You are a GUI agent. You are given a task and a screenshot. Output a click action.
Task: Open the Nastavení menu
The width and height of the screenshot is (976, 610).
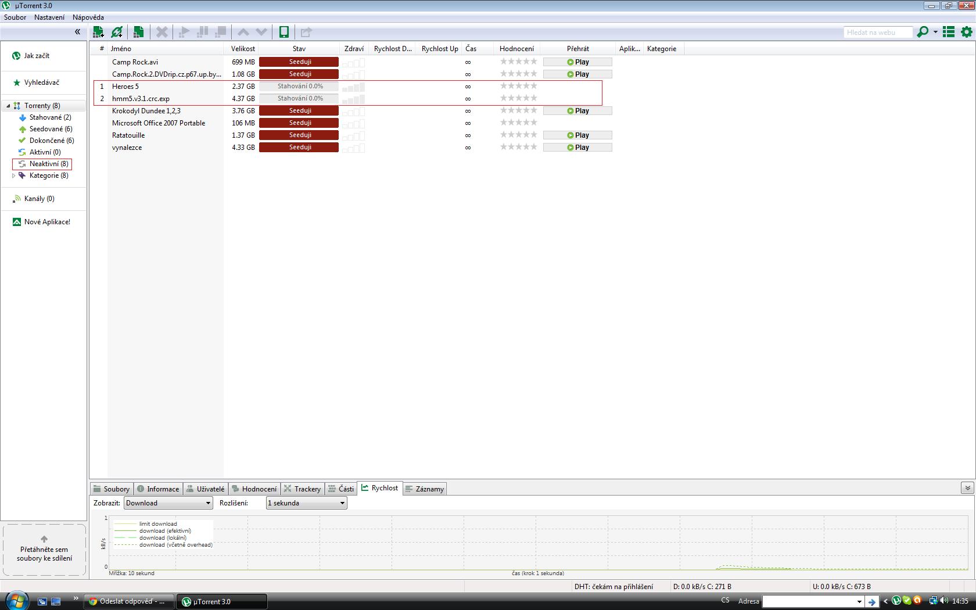pos(49,17)
